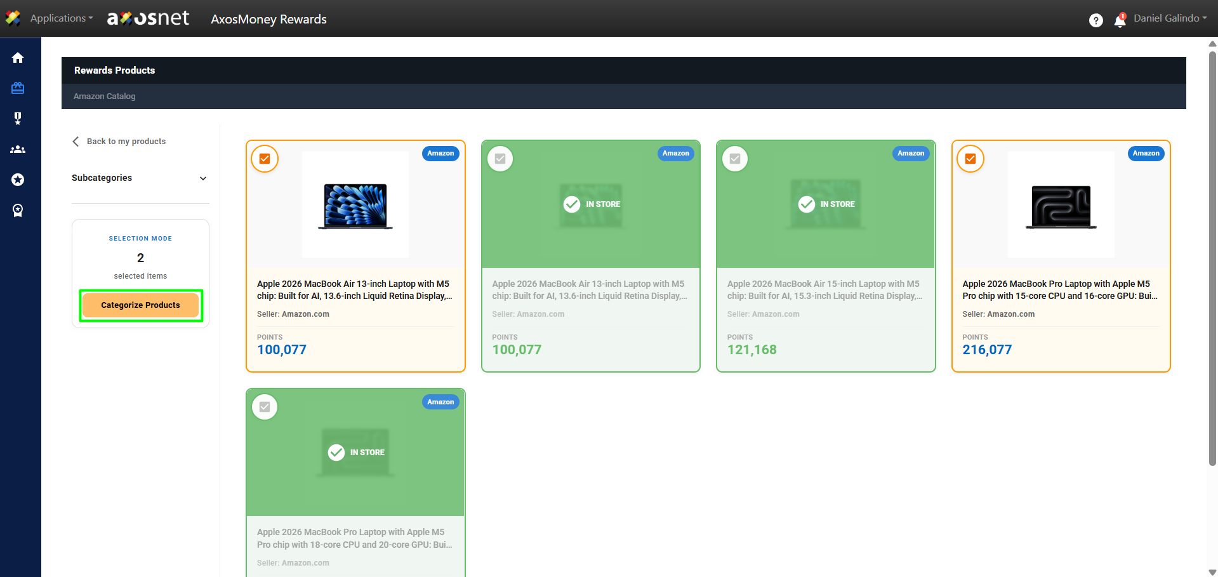Viewport: 1218px width, 577px height.
Task: Open the Applications dropdown menu
Action: (61, 18)
